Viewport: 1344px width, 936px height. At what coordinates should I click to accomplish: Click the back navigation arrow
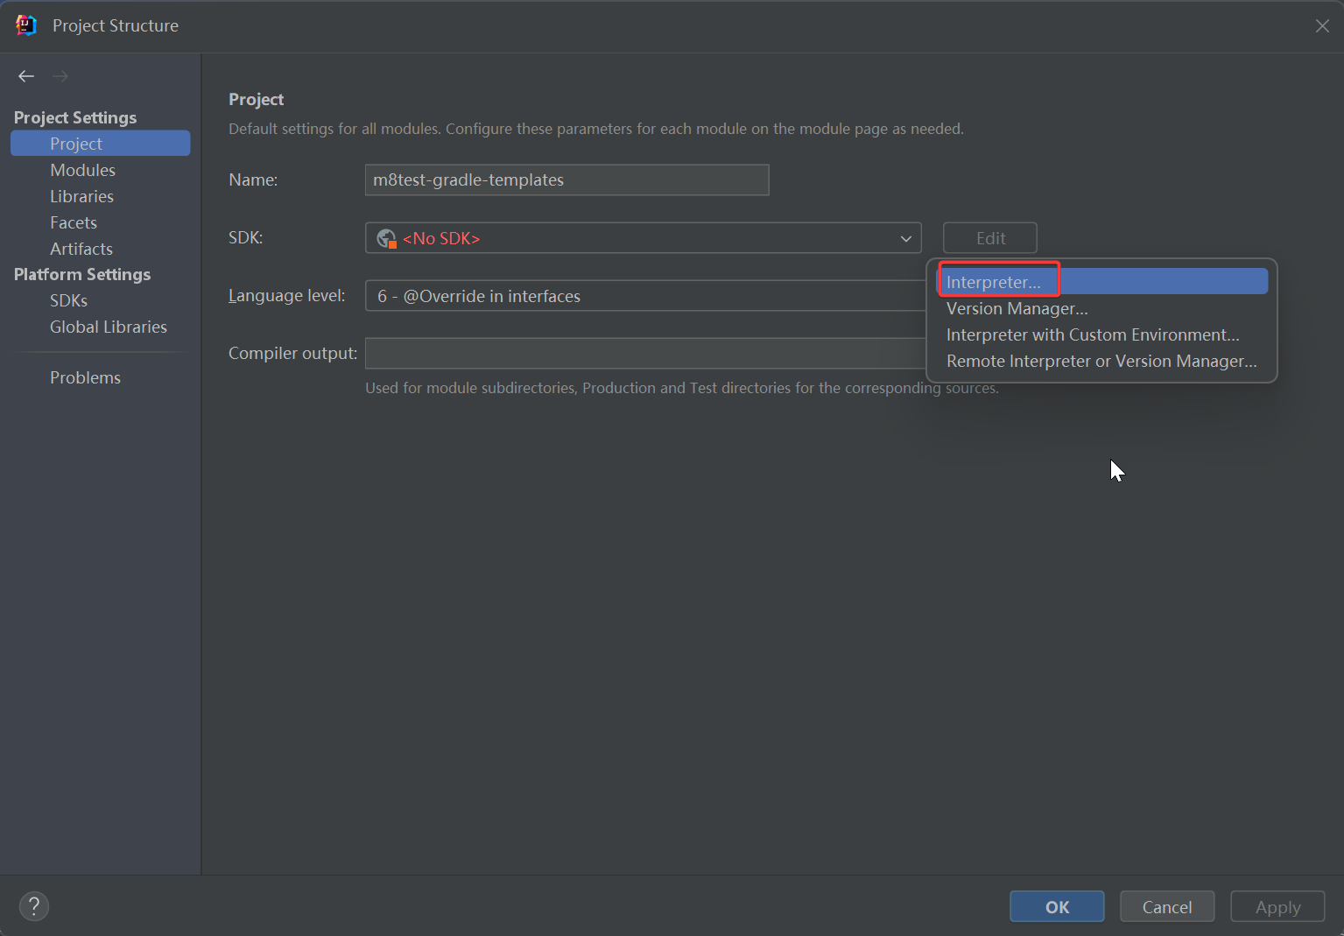26,76
